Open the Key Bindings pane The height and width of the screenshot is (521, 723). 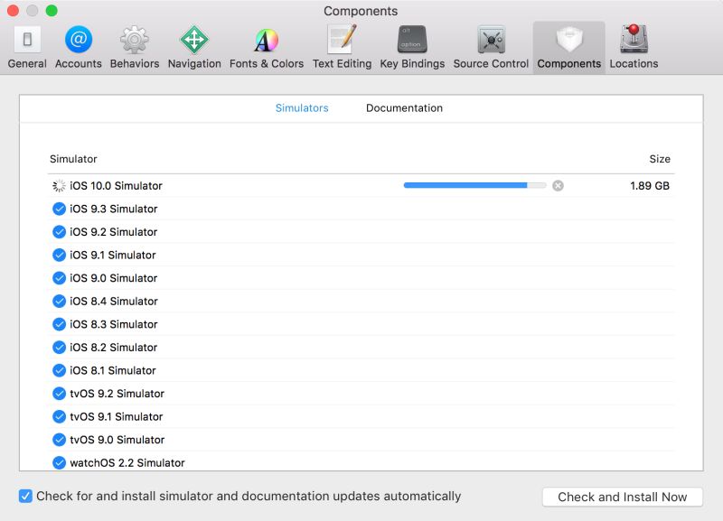click(x=412, y=47)
